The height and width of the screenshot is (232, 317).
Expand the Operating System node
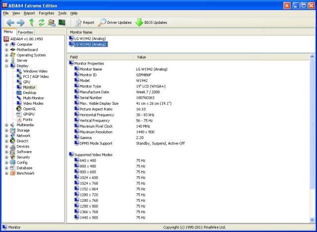tap(6, 55)
